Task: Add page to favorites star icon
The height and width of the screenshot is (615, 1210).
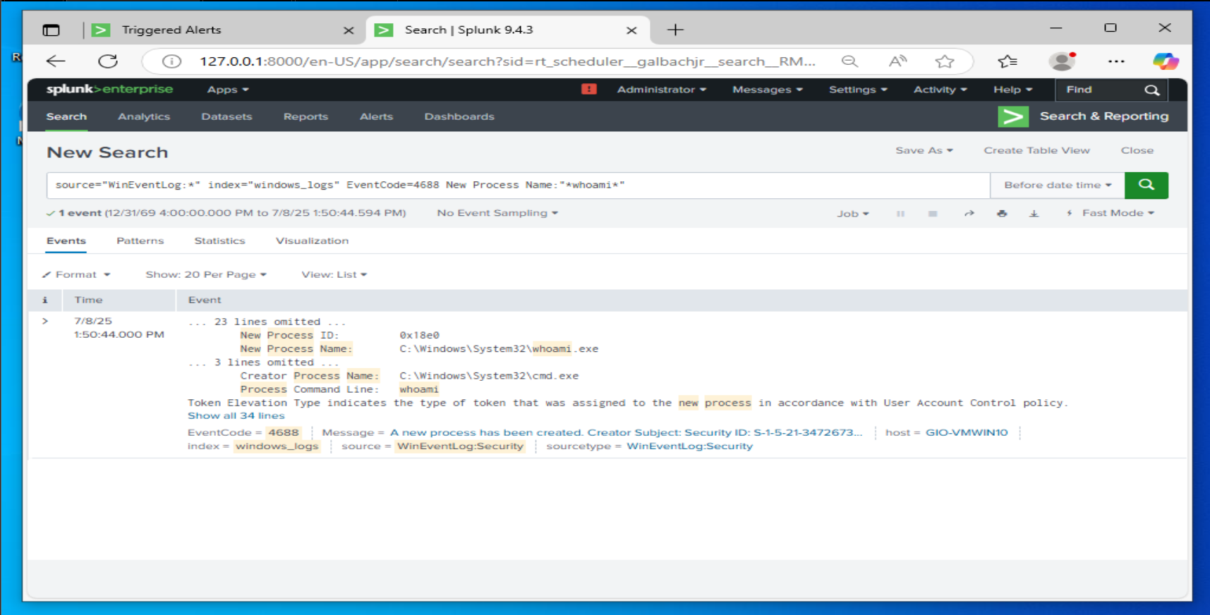Action: 945,61
